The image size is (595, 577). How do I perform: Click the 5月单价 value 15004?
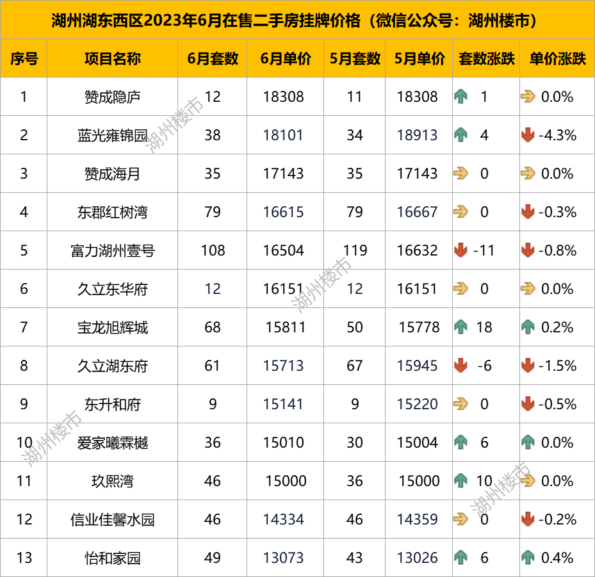tap(417, 443)
